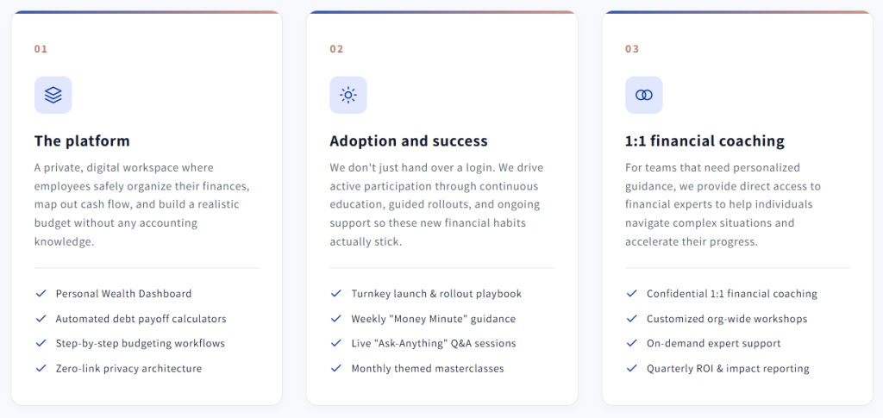Click checkmark next to Monthly themed masterclasses
Viewport: 883px width, 418px height.
coord(336,369)
